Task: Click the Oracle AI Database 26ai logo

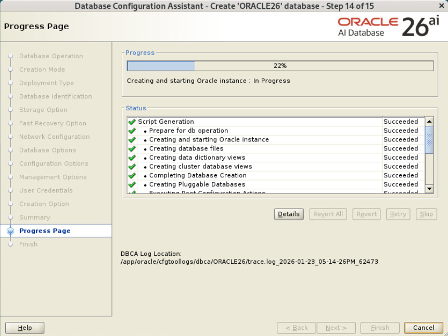Action: 388,27
